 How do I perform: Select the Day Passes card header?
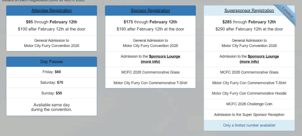[x=52, y=62]
